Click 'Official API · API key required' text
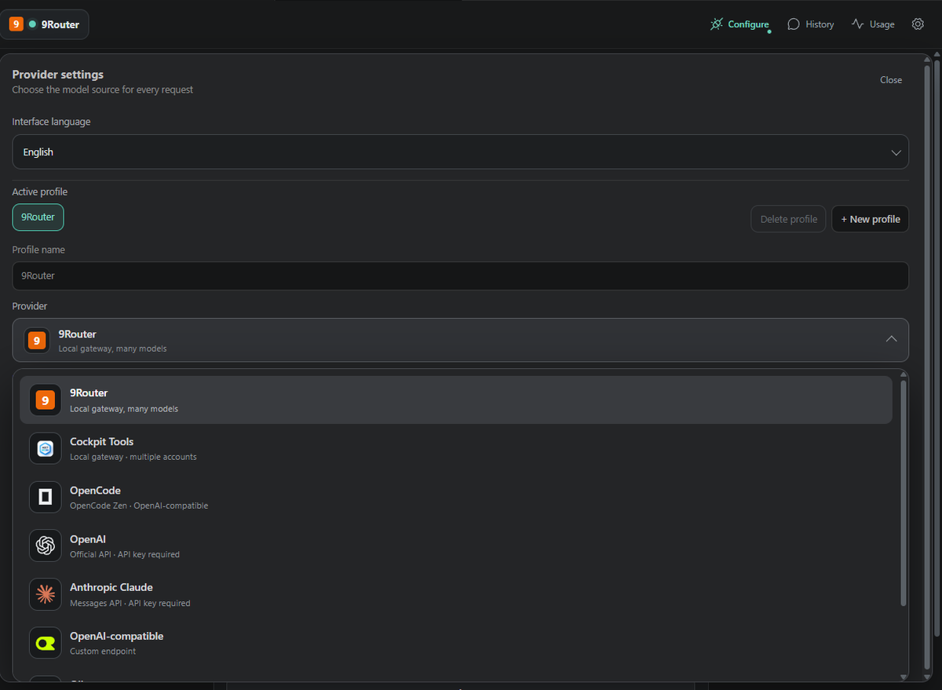Screen dimensions: 942x690 tap(125, 554)
